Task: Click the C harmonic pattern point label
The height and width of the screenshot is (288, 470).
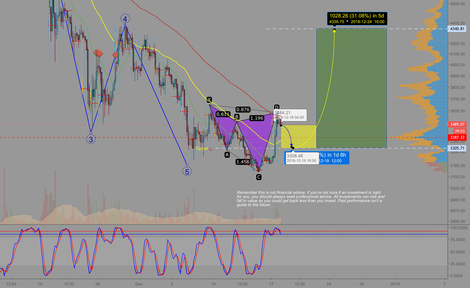Action: [258, 177]
